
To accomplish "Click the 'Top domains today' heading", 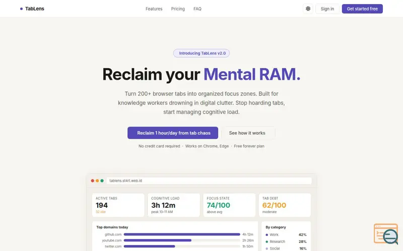I will point(112,227).
